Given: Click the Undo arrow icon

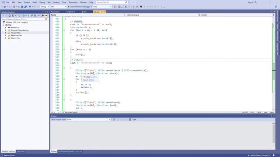Looking at the screenshot, I should (x=30, y=7).
